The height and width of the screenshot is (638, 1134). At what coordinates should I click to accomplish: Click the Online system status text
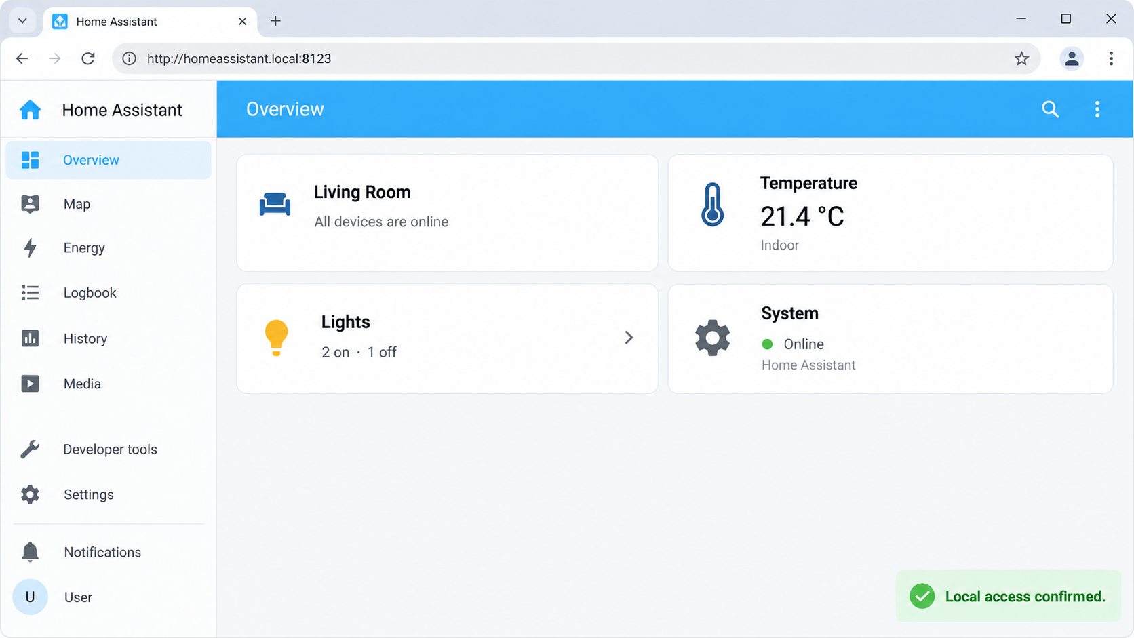pyautogui.click(x=804, y=344)
